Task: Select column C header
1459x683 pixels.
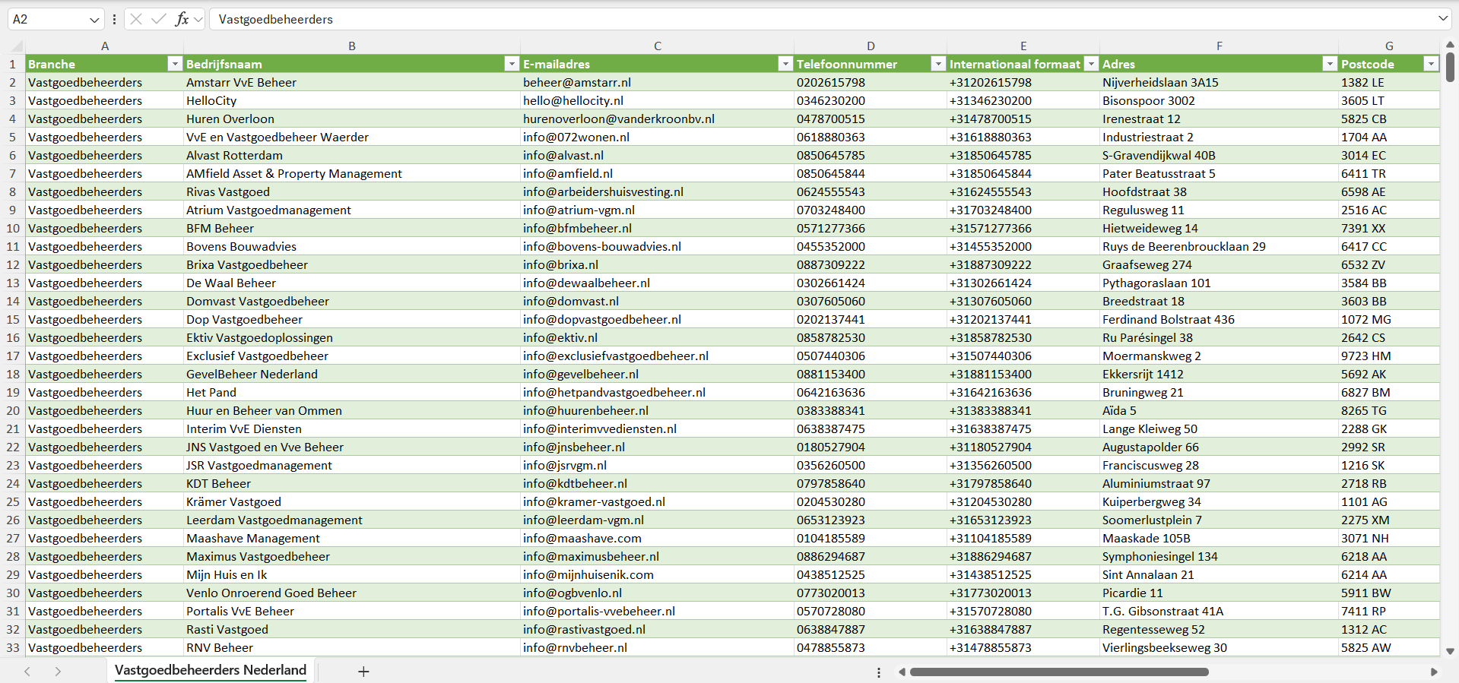Action: click(657, 46)
